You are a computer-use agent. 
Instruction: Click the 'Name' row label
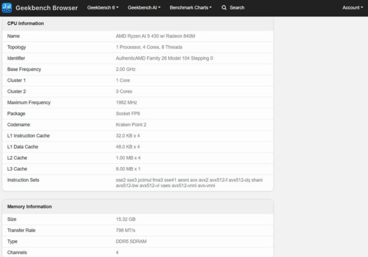pyautogui.click(x=13, y=36)
